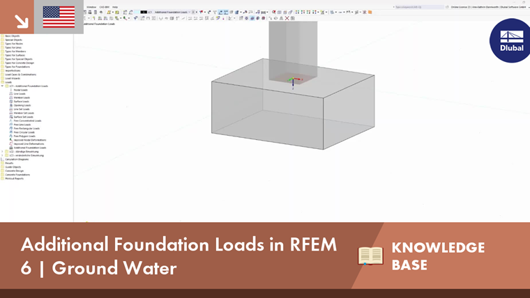Viewport: 530px width, 298px height.
Task: Click the coordinate axes on the foundation
Action: (x=294, y=82)
